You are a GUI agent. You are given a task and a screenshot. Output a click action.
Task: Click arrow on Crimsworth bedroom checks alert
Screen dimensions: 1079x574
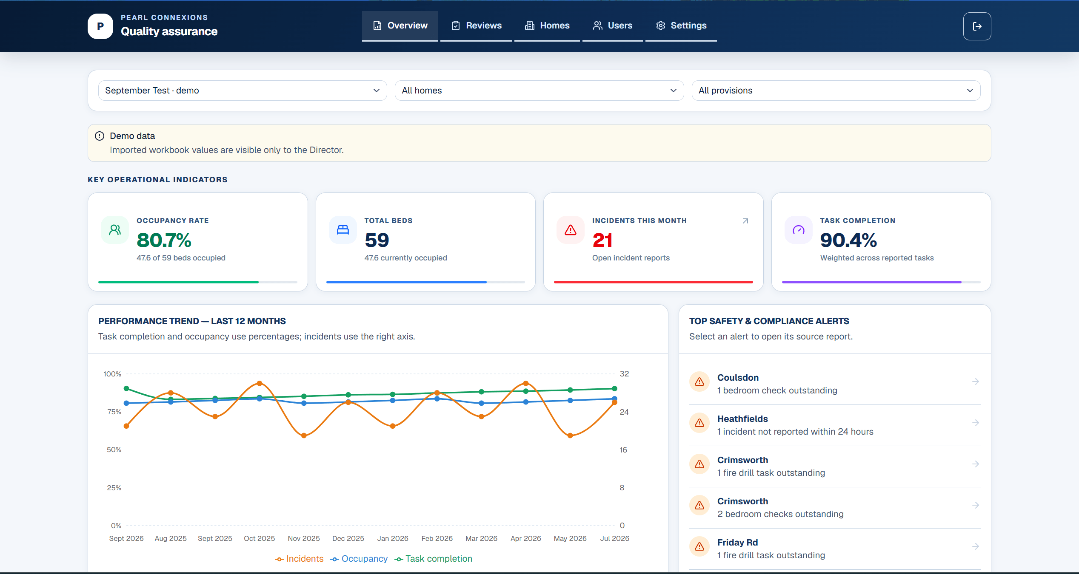point(976,505)
